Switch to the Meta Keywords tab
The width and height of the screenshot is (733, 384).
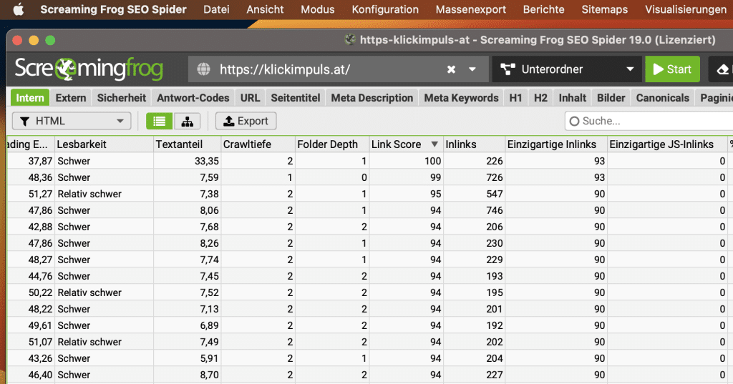tap(462, 98)
